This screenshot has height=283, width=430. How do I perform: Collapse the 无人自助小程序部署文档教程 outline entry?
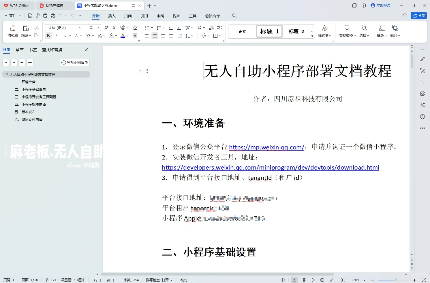coord(7,74)
